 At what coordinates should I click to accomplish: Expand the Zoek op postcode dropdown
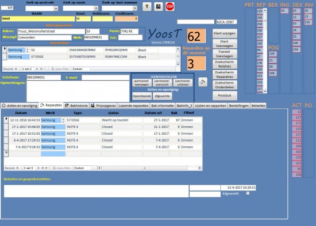[x=56, y=9]
